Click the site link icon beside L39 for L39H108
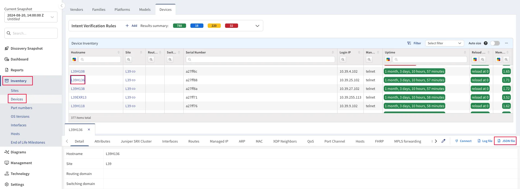Viewport: 520px width, 189px height. 134,72
